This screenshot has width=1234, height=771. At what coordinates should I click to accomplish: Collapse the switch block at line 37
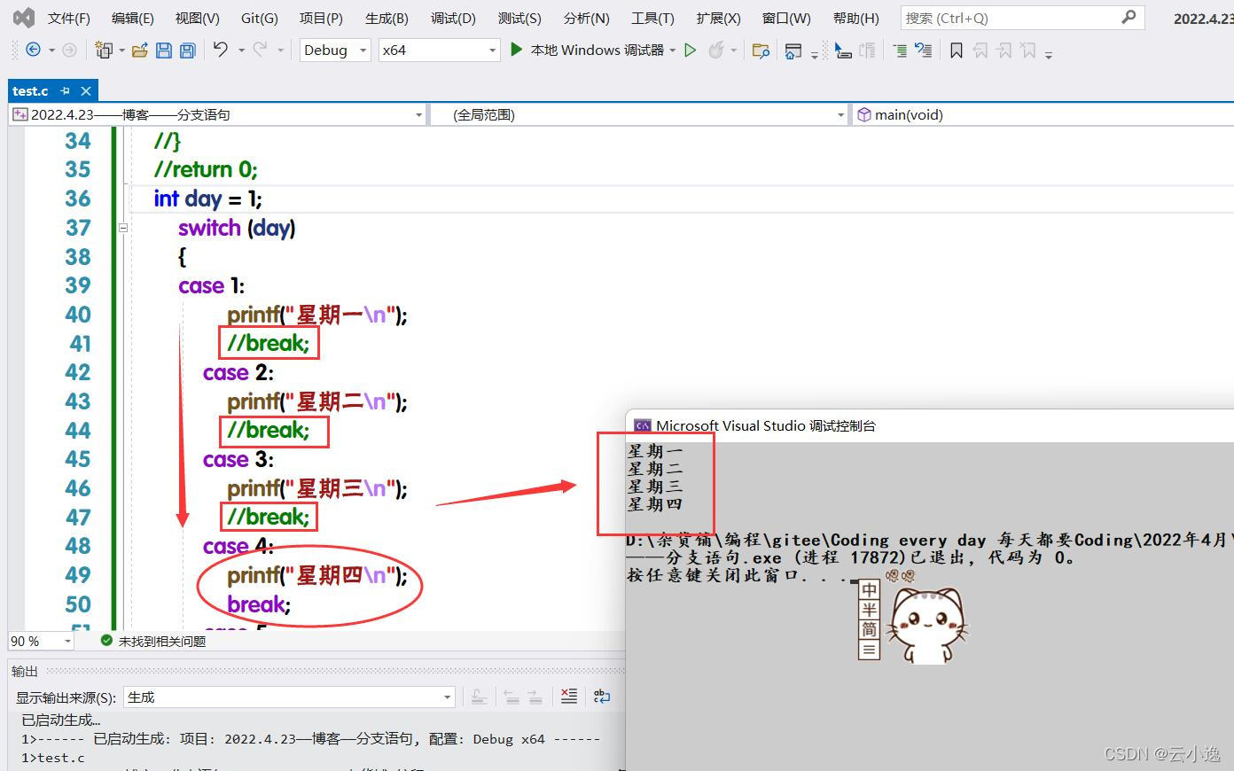click(123, 228)
